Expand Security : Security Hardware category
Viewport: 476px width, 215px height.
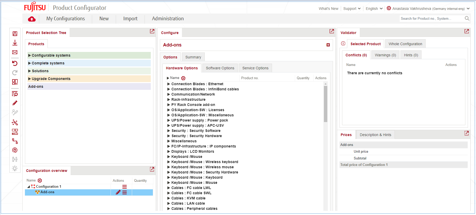(x=169, y=136)
